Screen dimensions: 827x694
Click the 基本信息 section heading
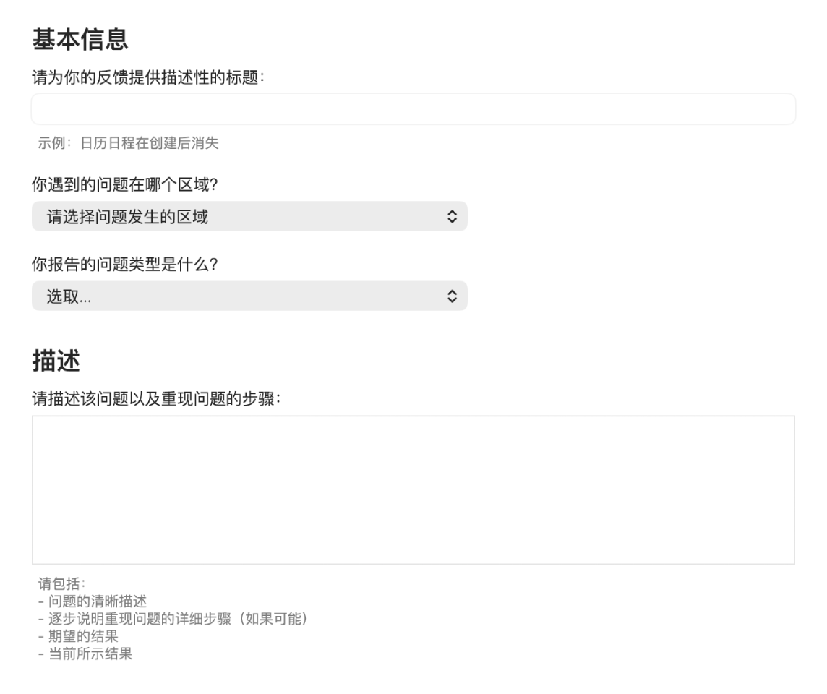80,39
